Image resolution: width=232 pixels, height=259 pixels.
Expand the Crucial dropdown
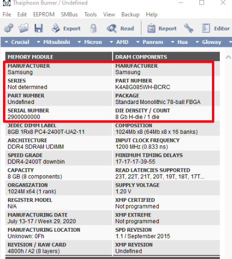pyautogui.click(x=17, y=42)
